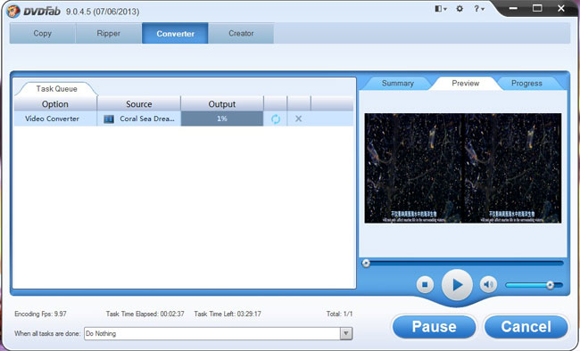Open the skin layout dropdown icon
The image size is (580, 351).
click(x=441, y=9)
